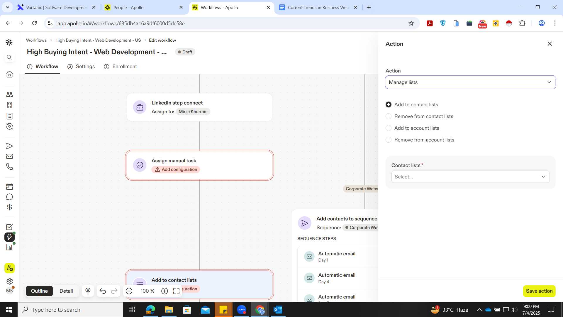This screenshot has width=563, height=317.
Task: Open the Apollo logo home icon
Action: click(x=9, y=43)
